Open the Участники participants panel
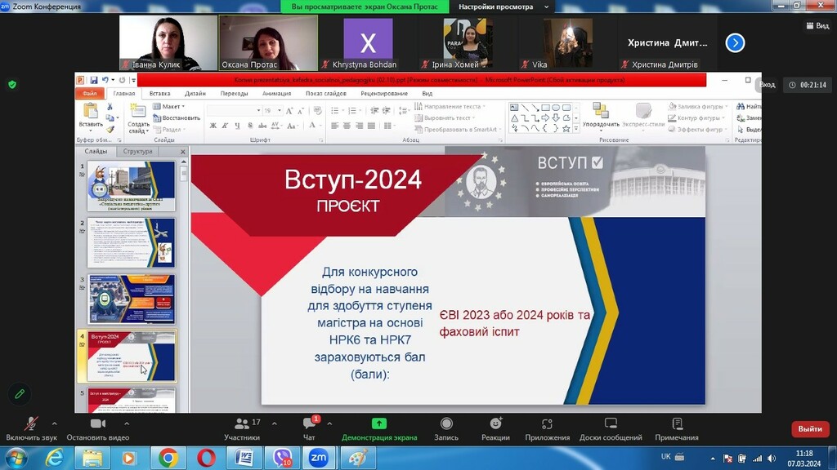Screen dimensions: 837x470 [242, 424]
